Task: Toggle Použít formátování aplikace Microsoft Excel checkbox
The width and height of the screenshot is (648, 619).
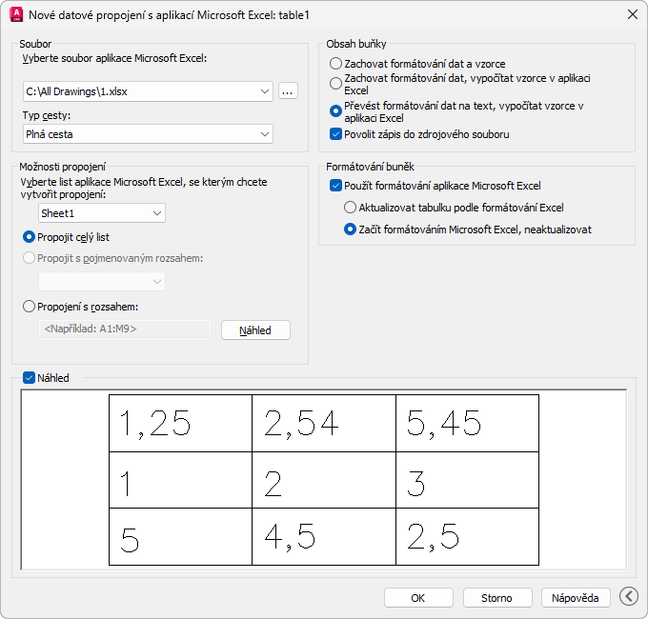Action: pyautogui.click(x=335, y=186)
